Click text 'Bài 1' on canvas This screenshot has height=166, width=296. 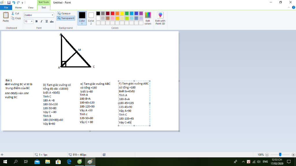coord(9,80)
